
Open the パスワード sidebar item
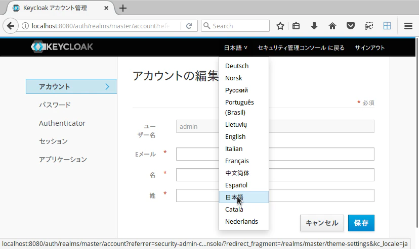[x=55, y=105]
